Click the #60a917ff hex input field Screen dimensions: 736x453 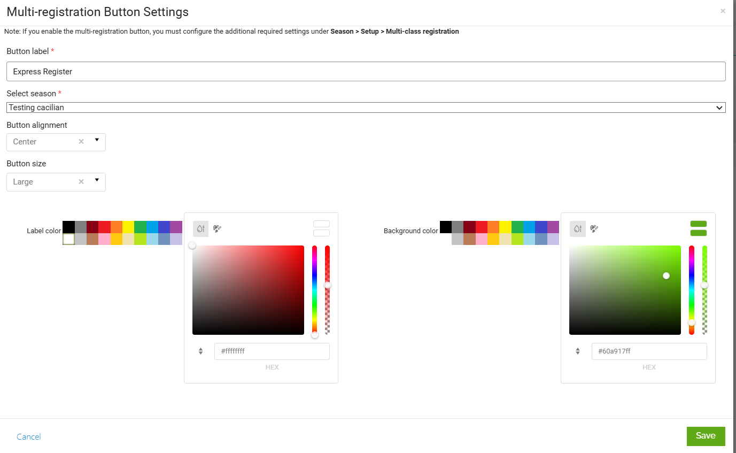pyautogui.click(x=649, y=351)
